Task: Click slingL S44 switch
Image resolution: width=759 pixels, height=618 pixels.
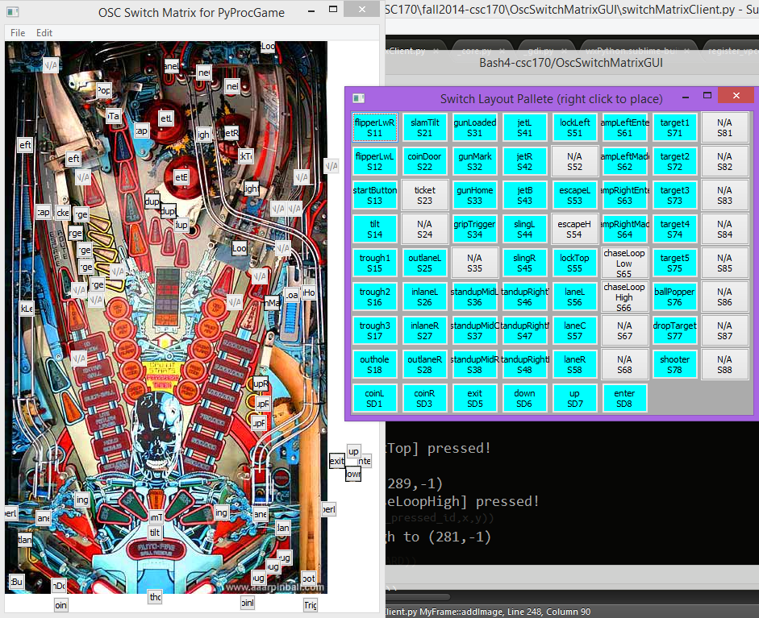Action: tap(525, 229)
